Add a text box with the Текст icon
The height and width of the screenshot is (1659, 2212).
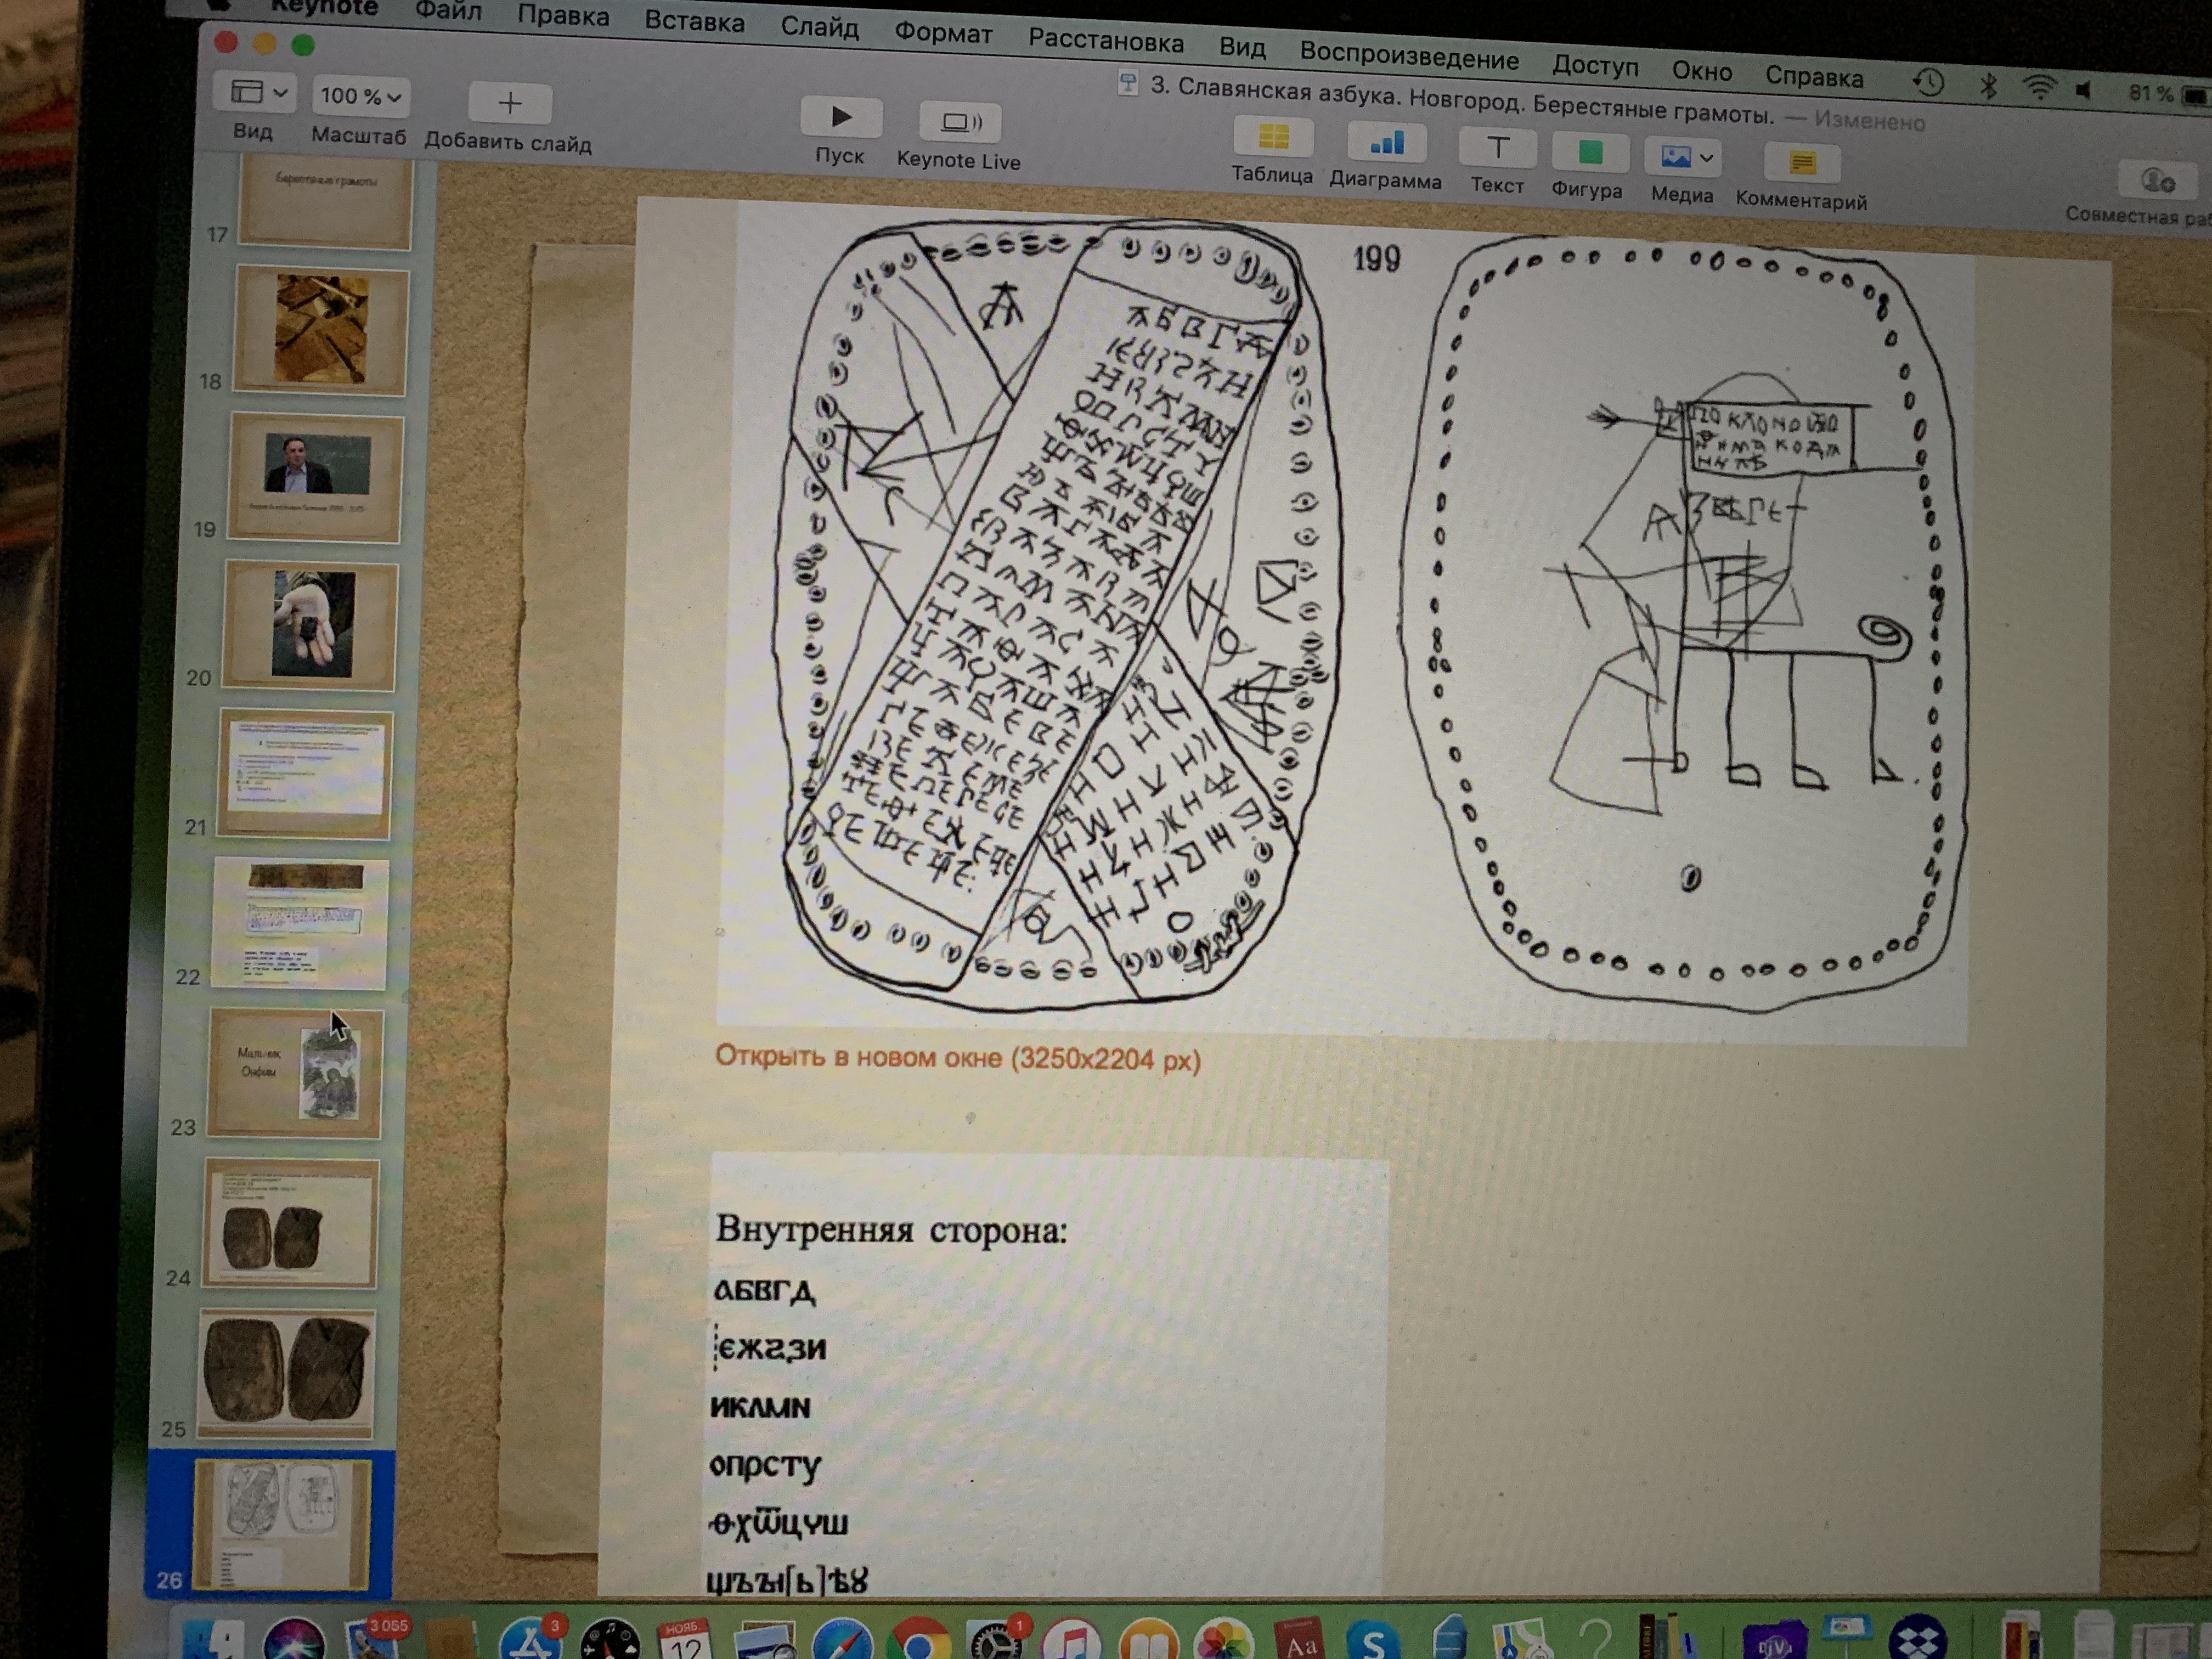point(1497,148)
